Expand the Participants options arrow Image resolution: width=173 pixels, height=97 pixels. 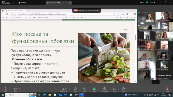click(x=69, y=89)
